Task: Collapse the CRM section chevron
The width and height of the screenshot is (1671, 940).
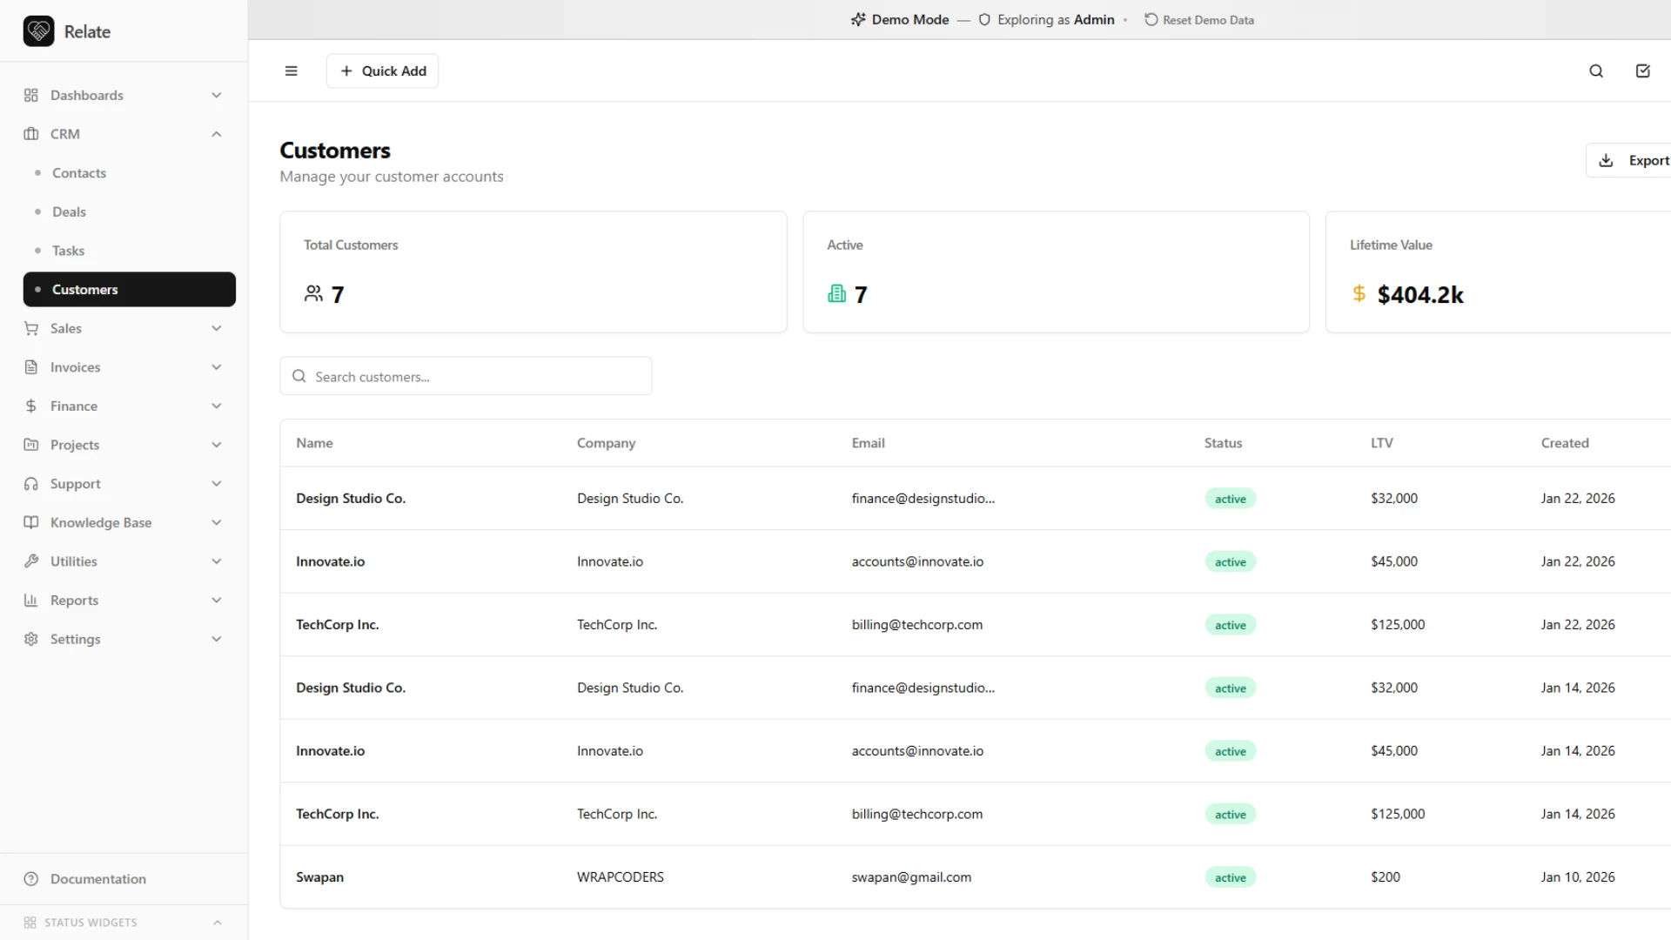Action: pyautogui.click(x=217, y=134)
